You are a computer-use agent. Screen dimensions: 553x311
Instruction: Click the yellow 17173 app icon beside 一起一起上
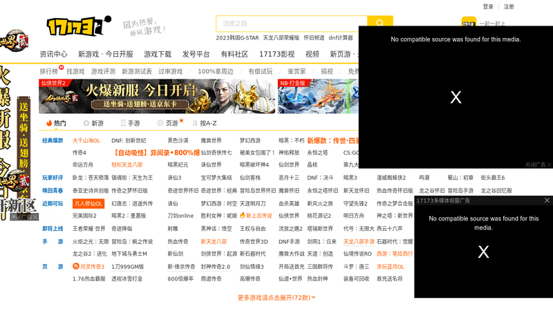pos(469,21)
